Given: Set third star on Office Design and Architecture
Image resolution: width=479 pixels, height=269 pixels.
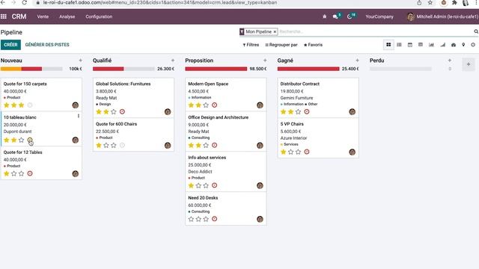Looking at the screenshot, I should [206, 145].
